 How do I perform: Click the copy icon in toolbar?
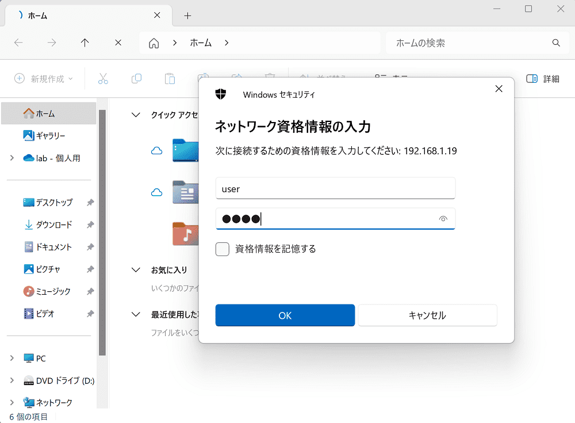point(136,79)
